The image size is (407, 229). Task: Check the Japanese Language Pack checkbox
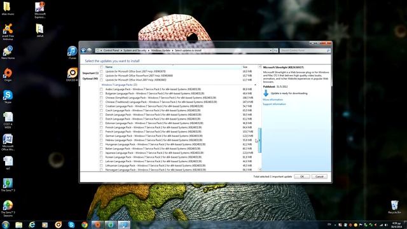point(102,153)
